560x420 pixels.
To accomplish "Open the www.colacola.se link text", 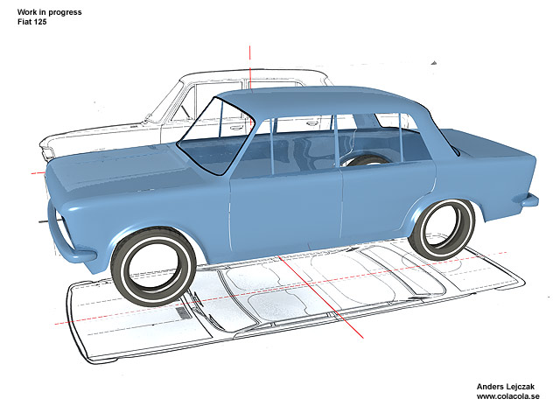I will (507, 396).
